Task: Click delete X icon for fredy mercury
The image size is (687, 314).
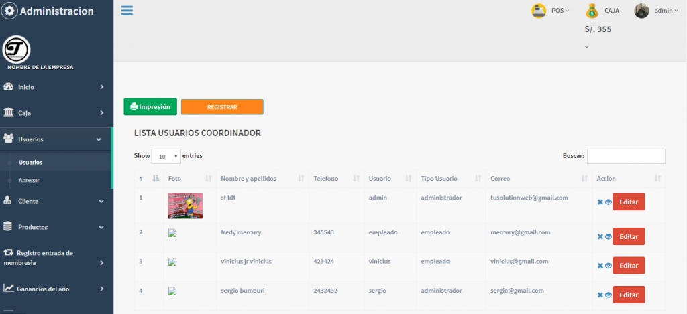Action: pyautogui.click(x=600, y=236)
